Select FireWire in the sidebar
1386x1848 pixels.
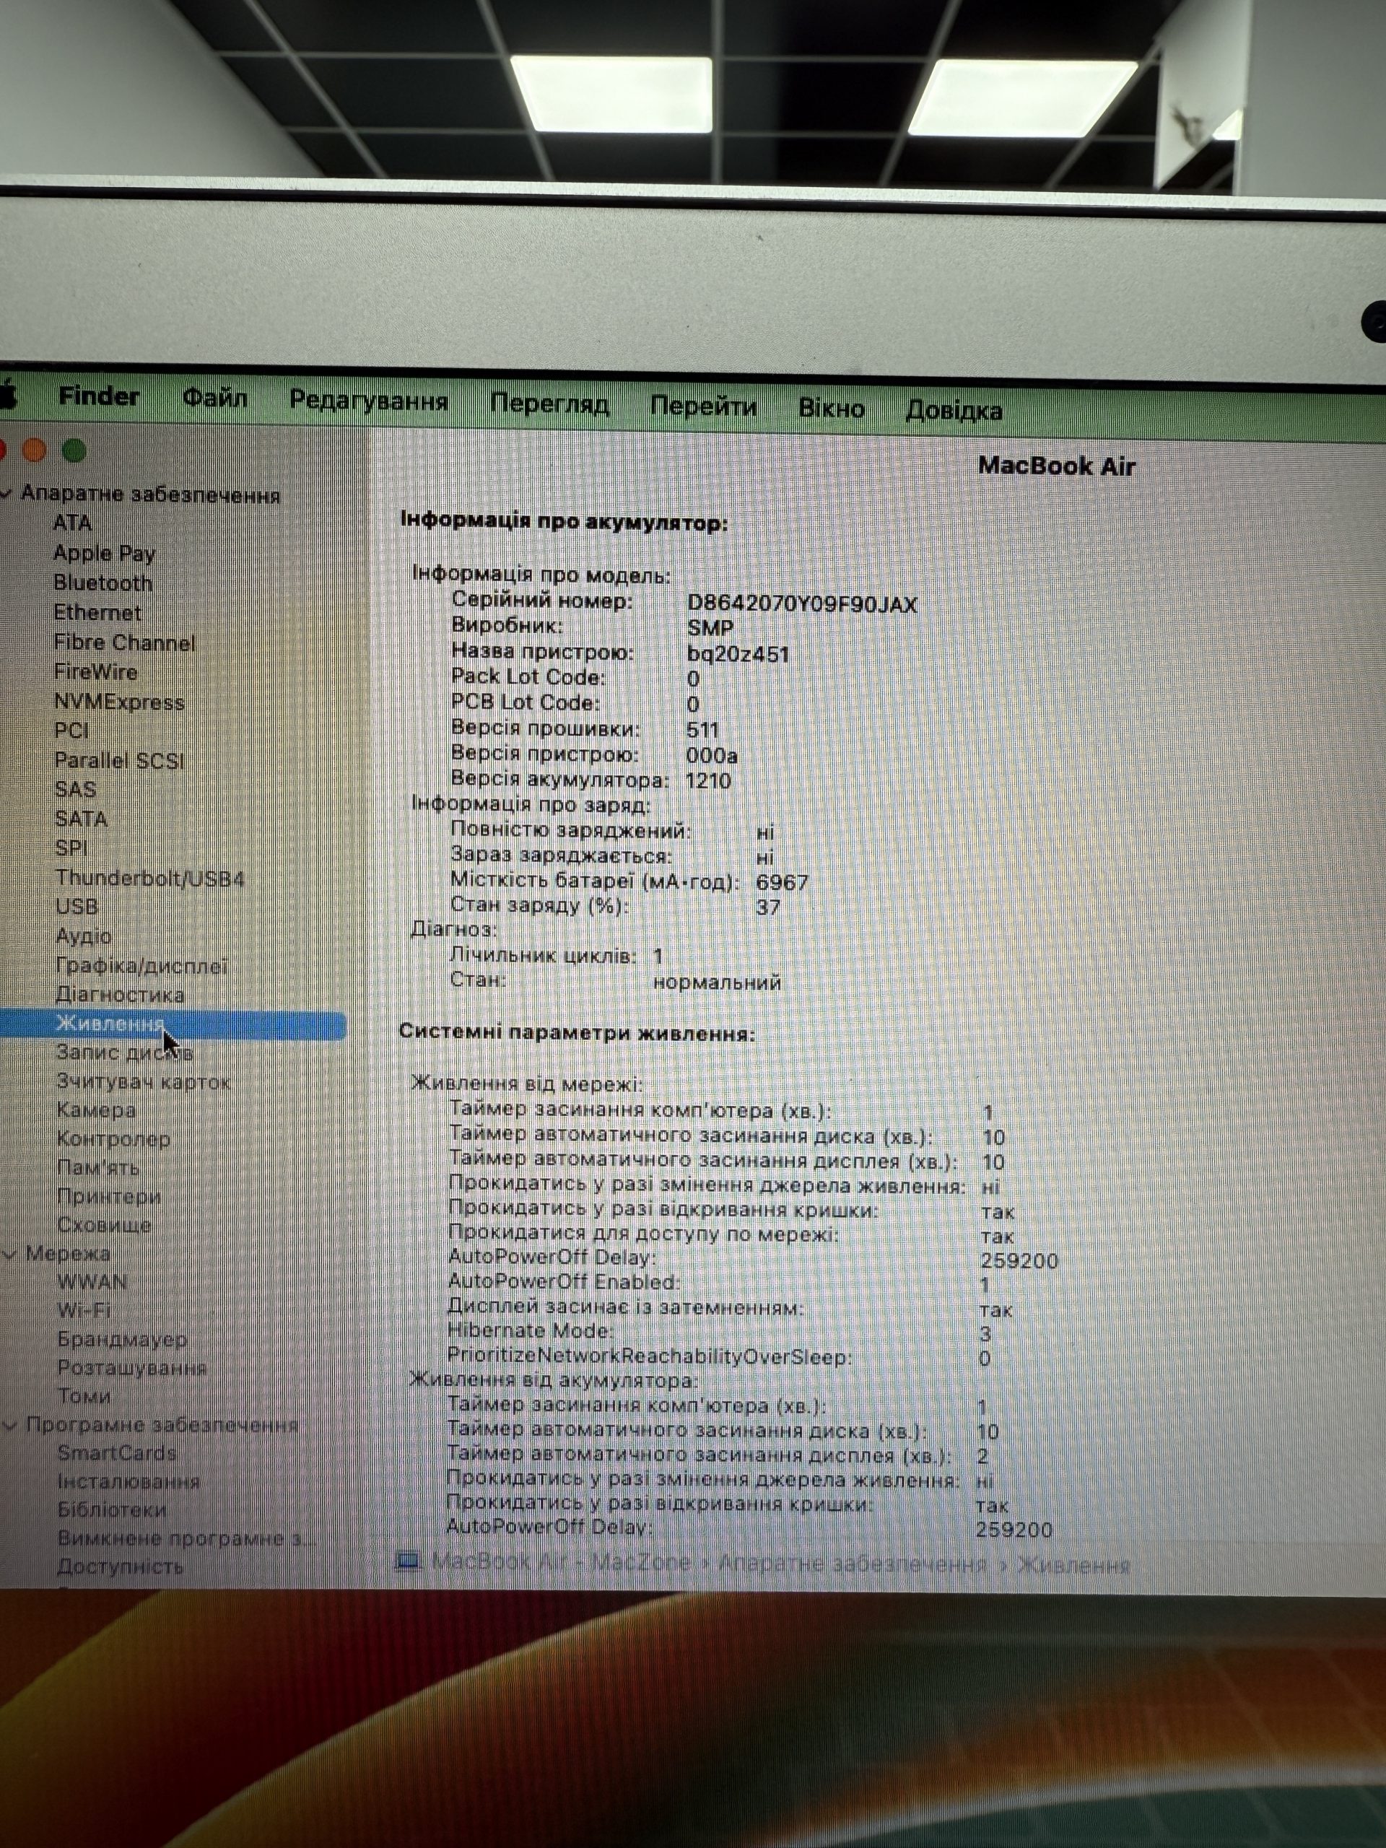pyautogui.click(x=95, y=671)
